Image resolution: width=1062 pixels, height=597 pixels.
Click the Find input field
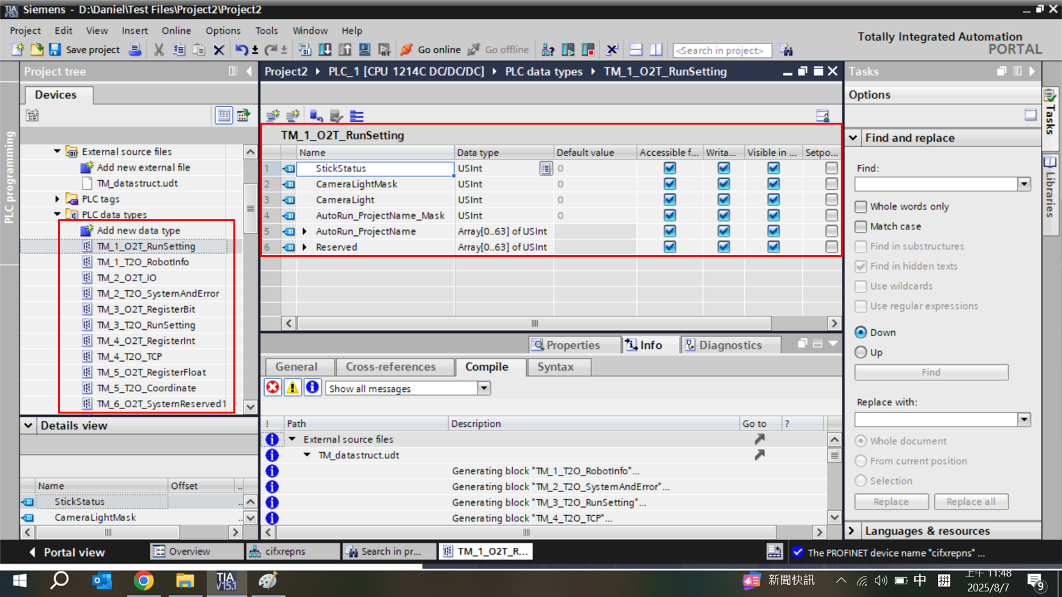[x=936, y=184]
